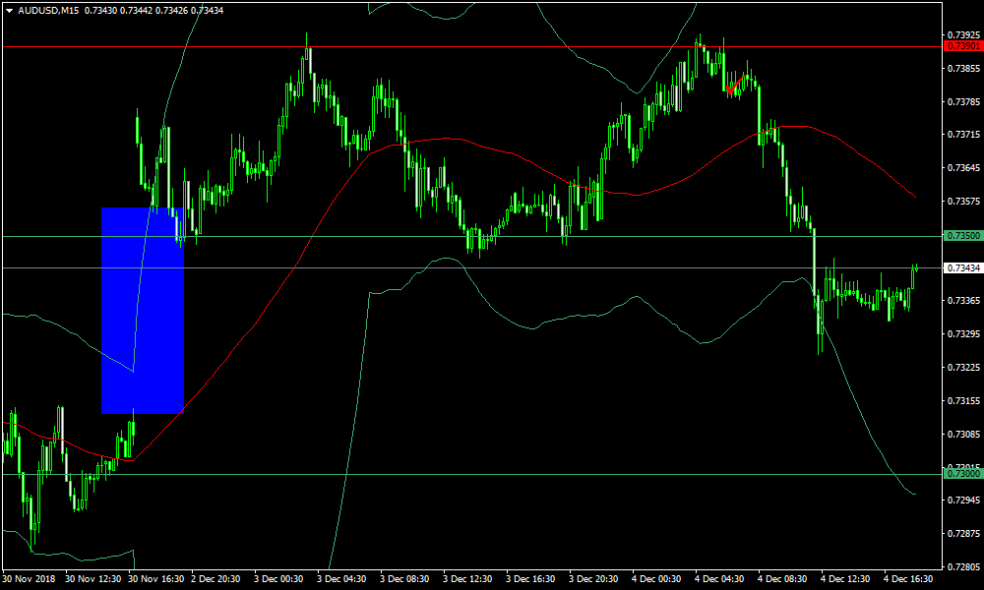
Task: Click the 3 Dec 16:30 time label
Action: pos(530,579)
